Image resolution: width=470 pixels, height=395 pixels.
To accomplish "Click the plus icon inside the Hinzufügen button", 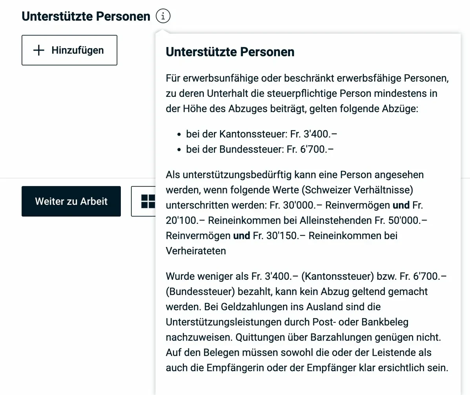I will click(38, 50).
